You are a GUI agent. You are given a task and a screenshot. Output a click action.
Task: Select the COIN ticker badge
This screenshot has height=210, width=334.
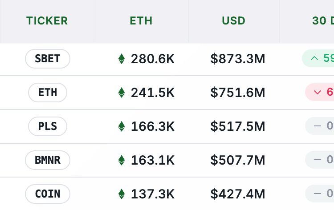pos(48,194)
